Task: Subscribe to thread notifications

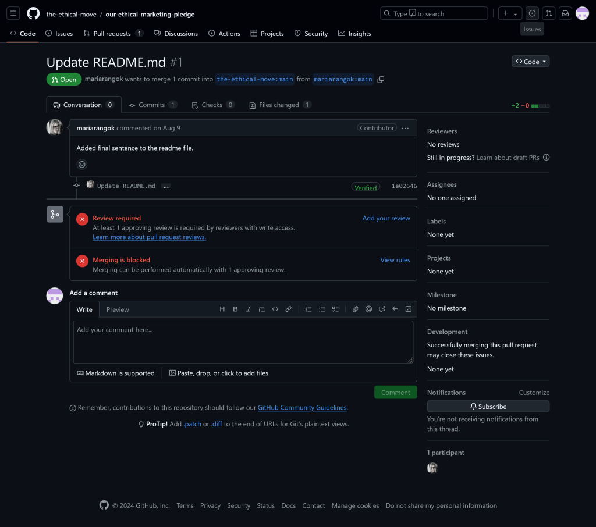Action: (x=488, y=407)
